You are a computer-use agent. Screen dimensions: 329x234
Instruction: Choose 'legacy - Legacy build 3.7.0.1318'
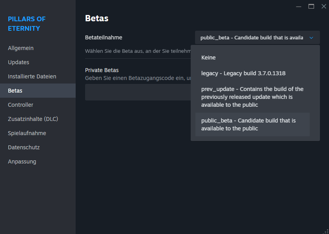click(243, 73)
